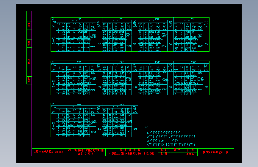Viewport: 258px width, 167px height.
Task: Click the 桥梁通用图 drawing title
Action: click(x=130, y=150)
